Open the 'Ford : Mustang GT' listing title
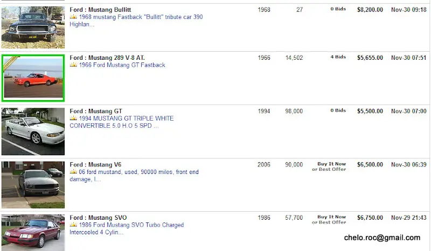 [x=96, y=111]
